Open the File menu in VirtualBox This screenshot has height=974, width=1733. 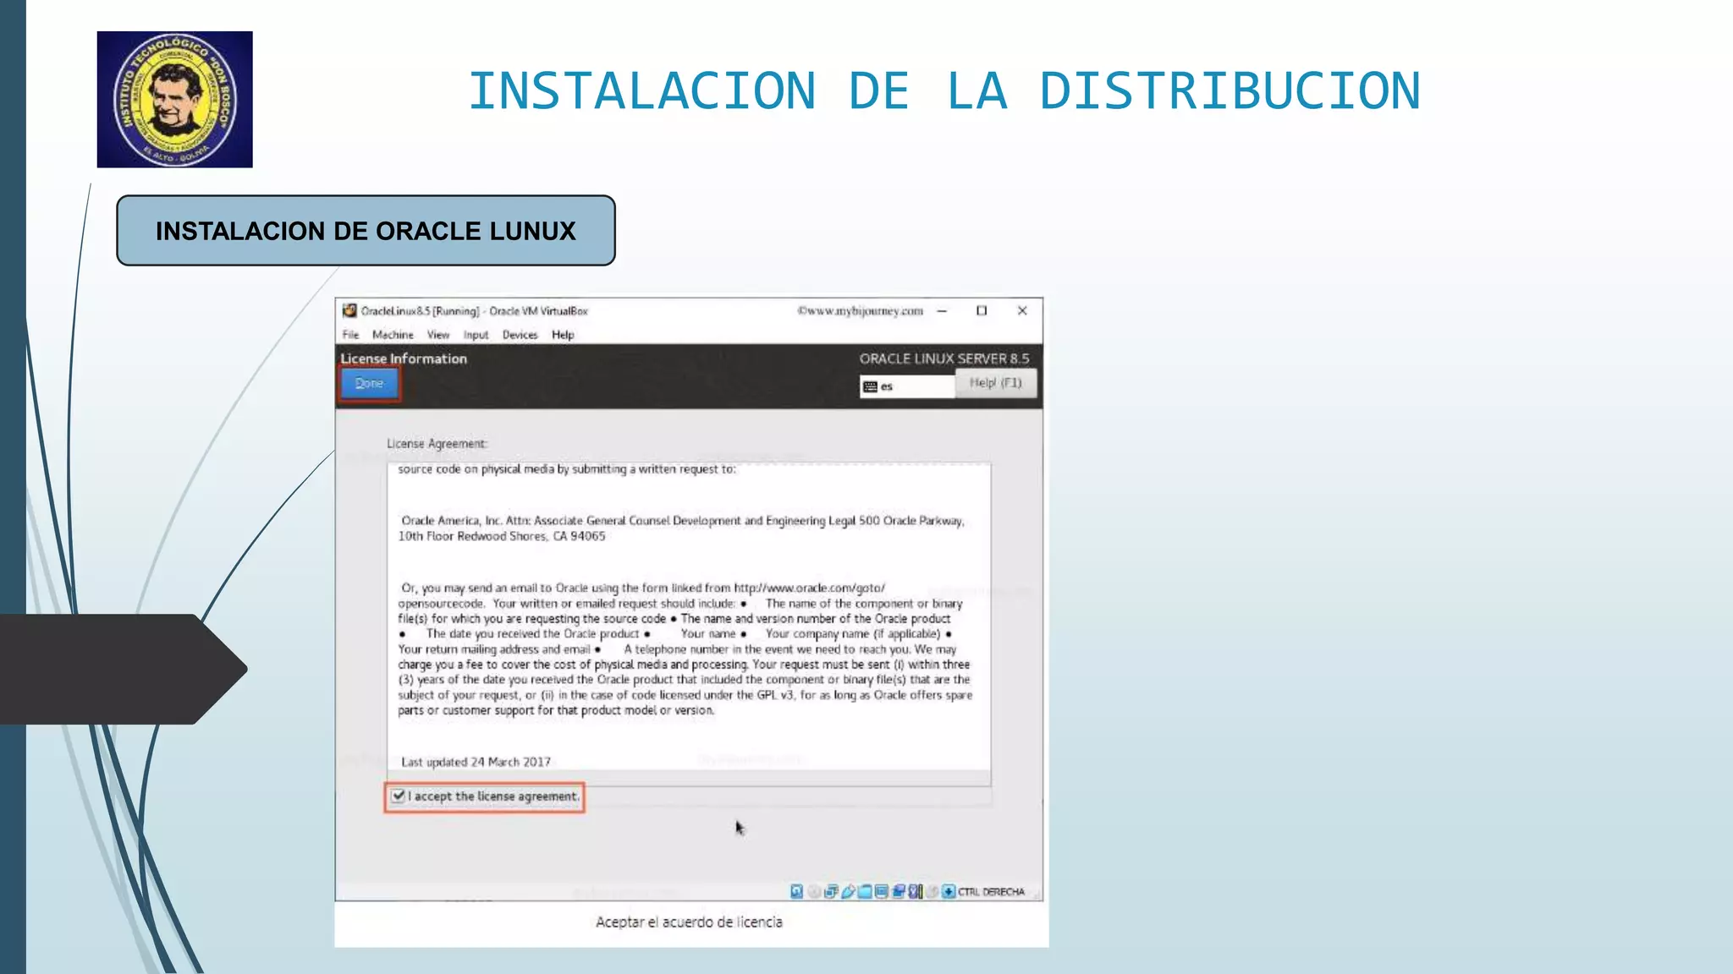coord(350,335)
